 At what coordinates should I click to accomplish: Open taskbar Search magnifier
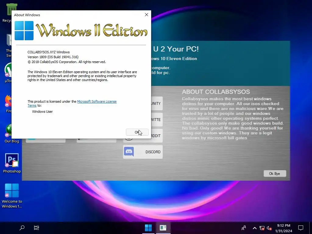tap(22, 228)
